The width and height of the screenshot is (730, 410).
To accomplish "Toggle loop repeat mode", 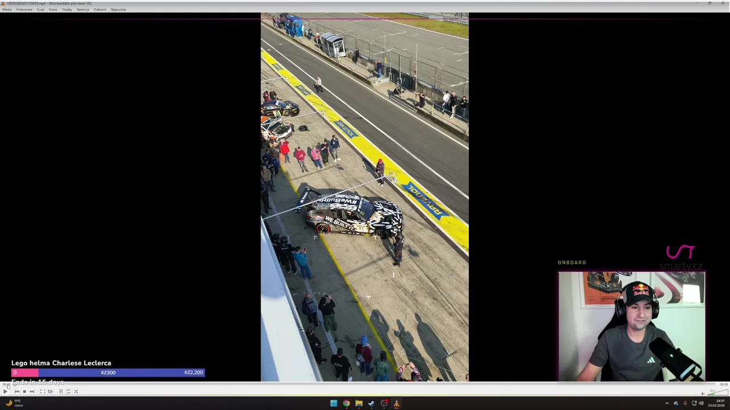I will click(68, 391).
